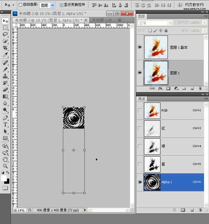This screenshot has width=209, height=224.
Task: Select the Brush tool
Action: [x=6, y=70]
